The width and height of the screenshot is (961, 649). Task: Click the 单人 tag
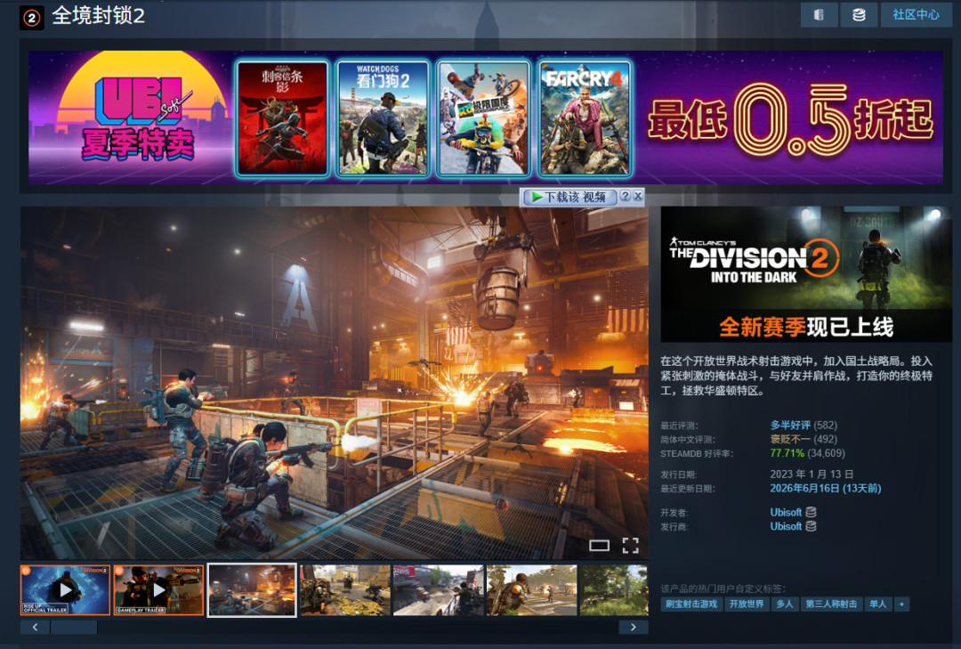tap(877, 604)
